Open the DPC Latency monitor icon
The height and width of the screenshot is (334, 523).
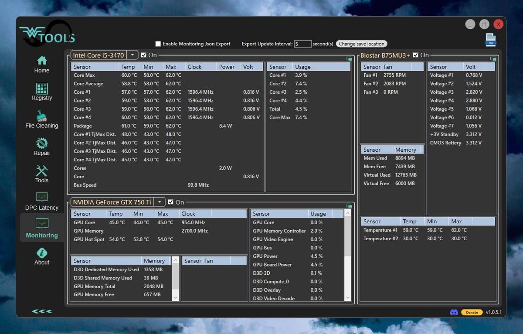(x=42, y=197)
